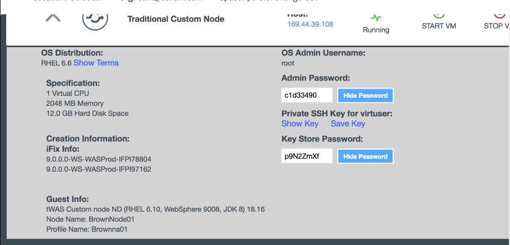Click the tWAS Custom node guest info line
510x245 pixels.
click(x=155, y=209)
